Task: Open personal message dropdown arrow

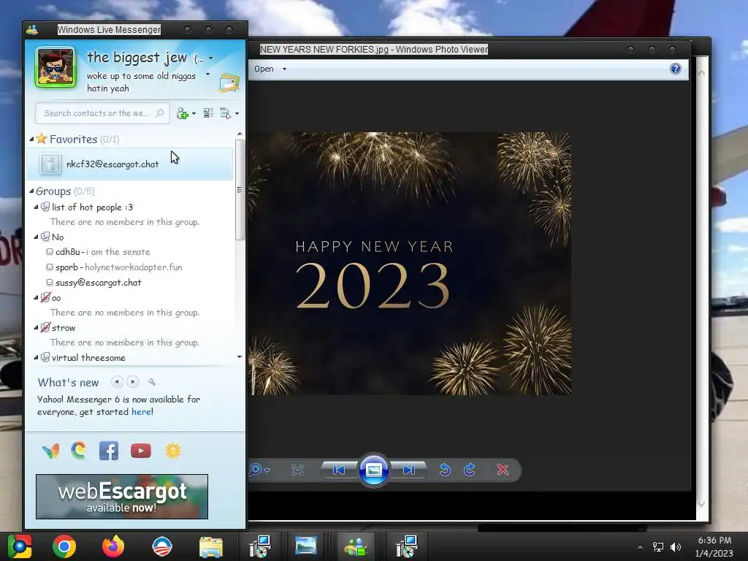Action: (x=207, y=75)
